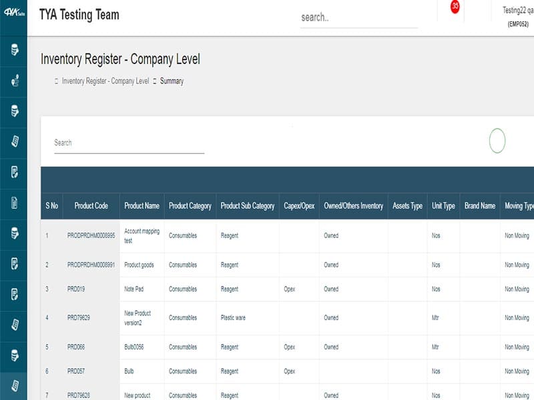
Task: Open Testing22 qa user profile menu
Action: pos(517,16)
